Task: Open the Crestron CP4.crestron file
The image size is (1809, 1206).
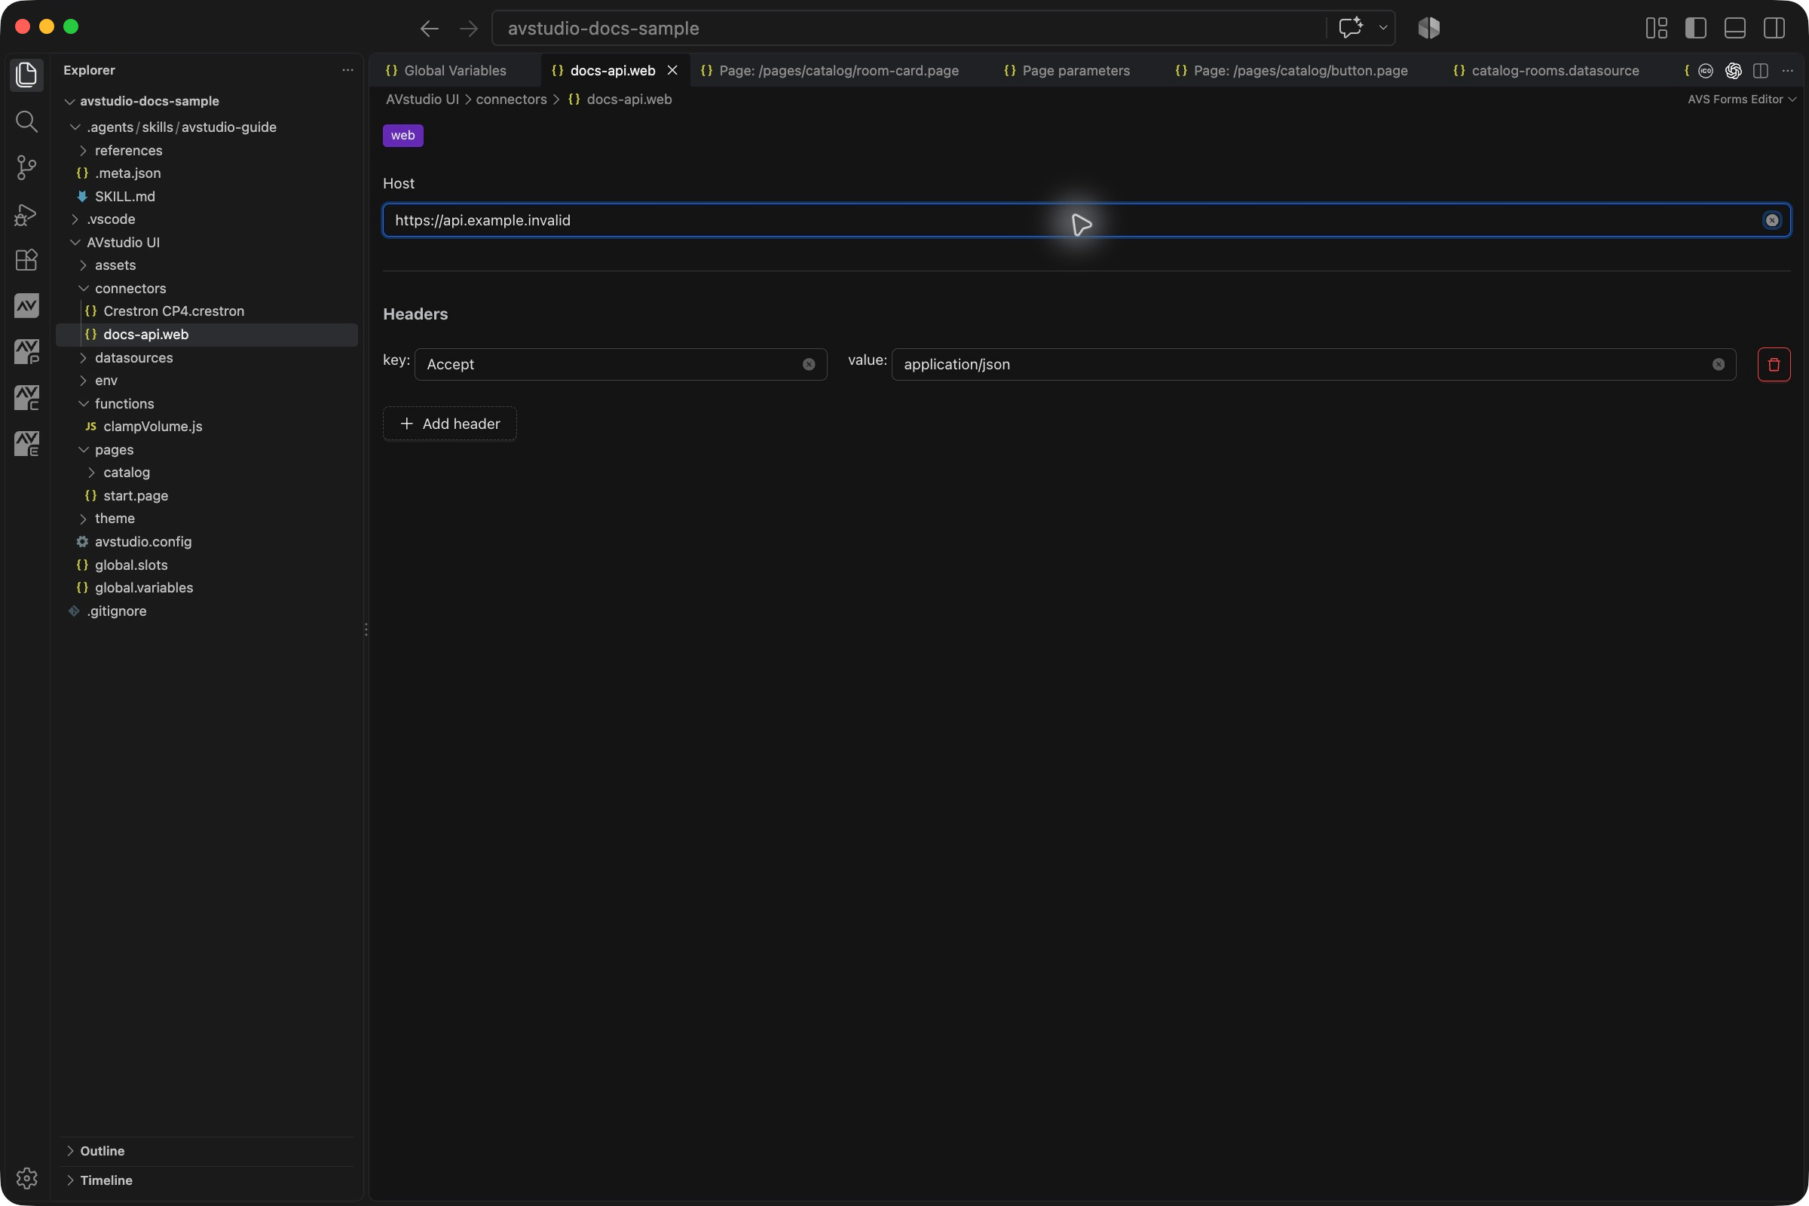Action: [174, 311]
